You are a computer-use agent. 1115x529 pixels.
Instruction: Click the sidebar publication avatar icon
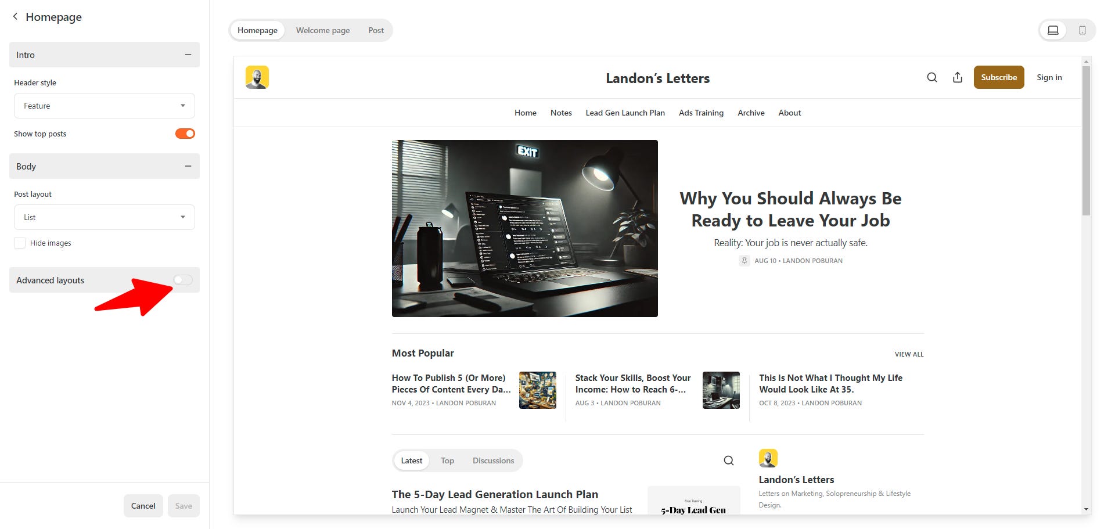click(x=768, y=458)
